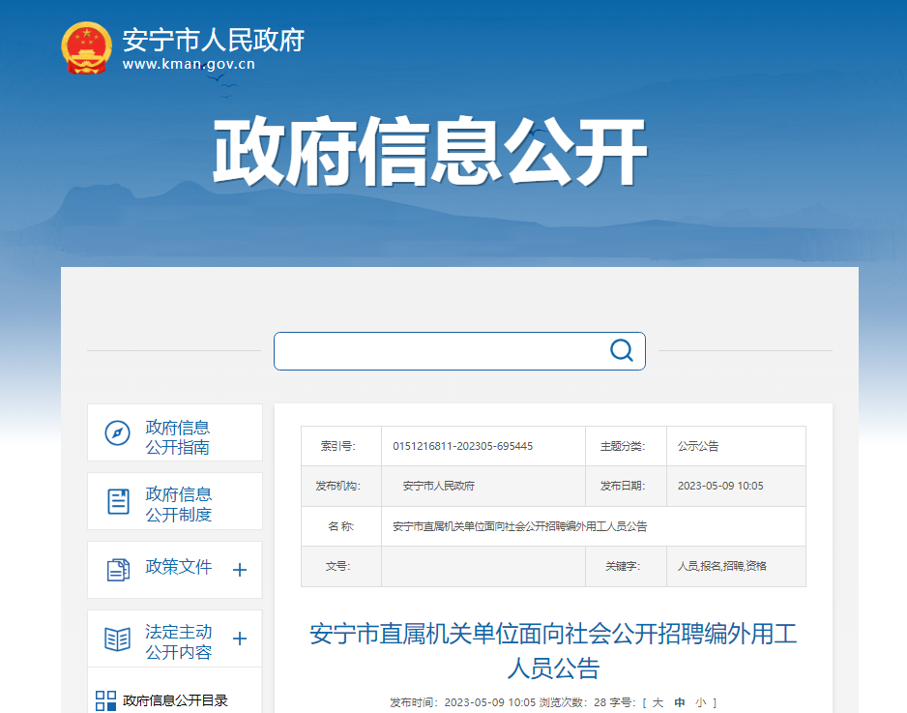This screenshot has width=907, height=713.
Task: Click the grid icon beside 政府信息公开目录
Action: 105,700
